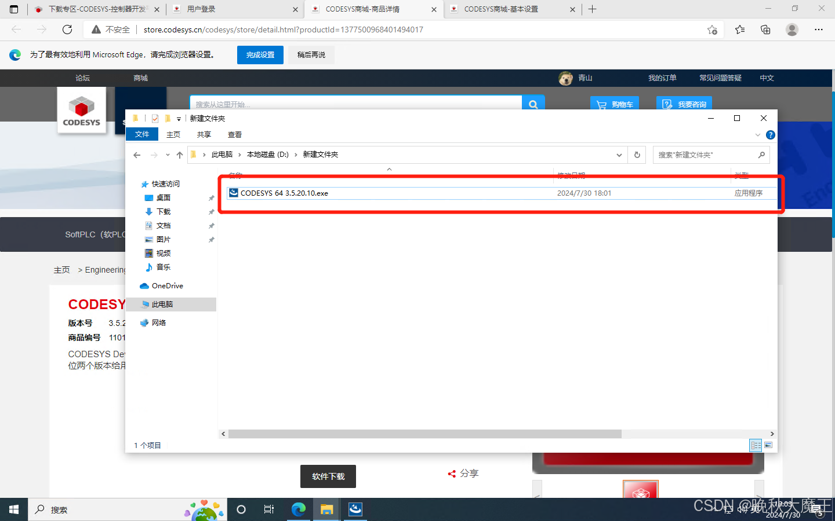Click the 软件下载 button on the webpage

click(328, 476)
